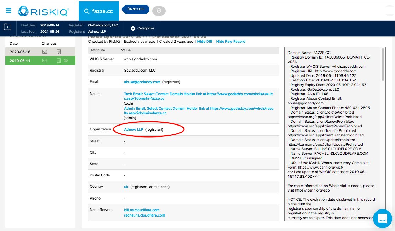This screenshot has width=395, height=231.
Task: Click the GoDaddy.com, LLC registrar value in table
Action: click(x=139, y=70)
